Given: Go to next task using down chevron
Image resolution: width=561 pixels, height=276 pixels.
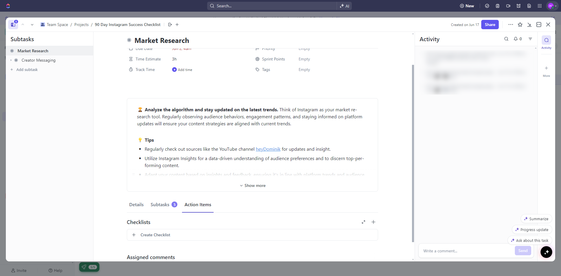Looking at the screenshot, I should tap(32, 25).
